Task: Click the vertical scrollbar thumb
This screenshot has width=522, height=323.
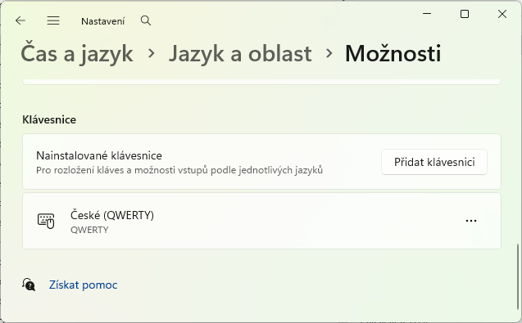Action: tap(517, 276)
